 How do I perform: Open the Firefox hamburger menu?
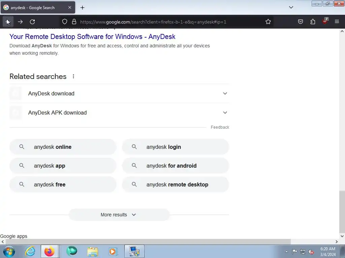point(337,22)
